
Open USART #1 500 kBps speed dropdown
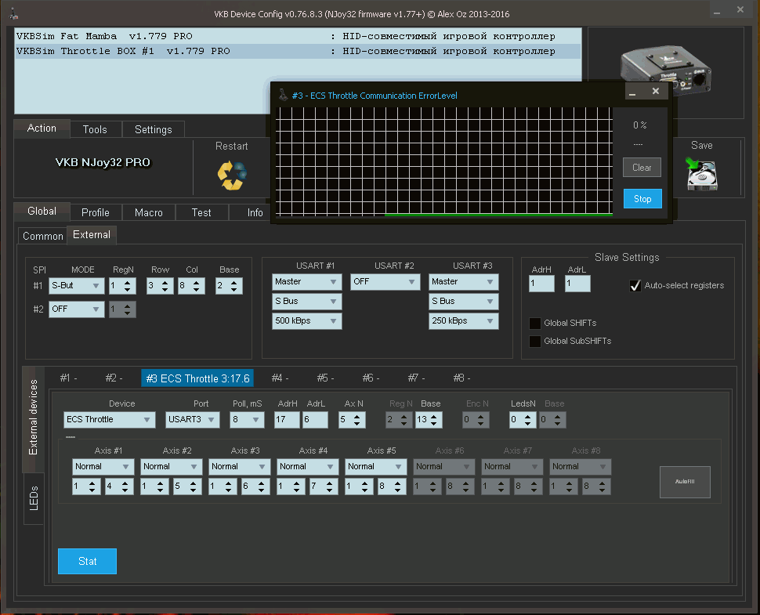pyautogui.click(x=306, y=321)
